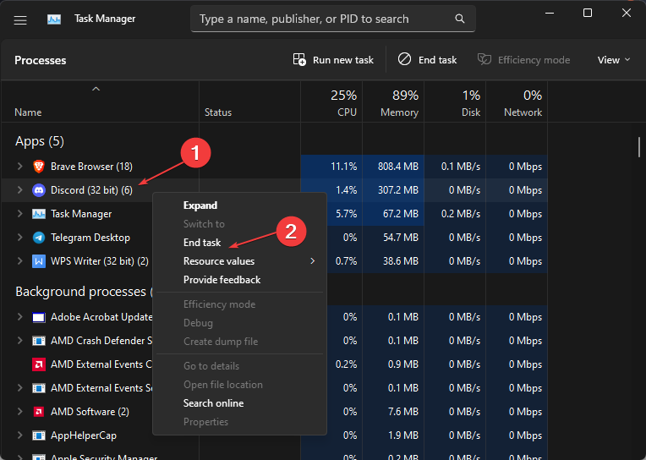
Task: Choose End task in the context menu
Action: [239, 243]
